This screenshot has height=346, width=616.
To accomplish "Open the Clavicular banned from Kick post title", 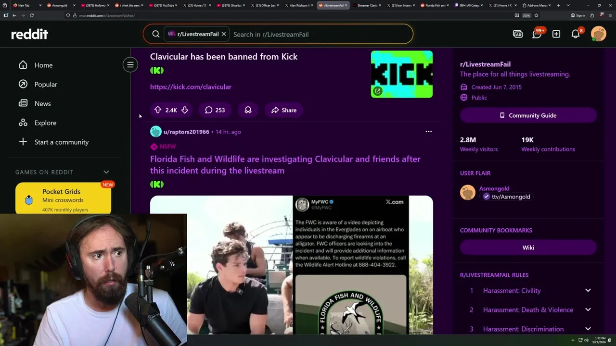I will pos(224,56).
